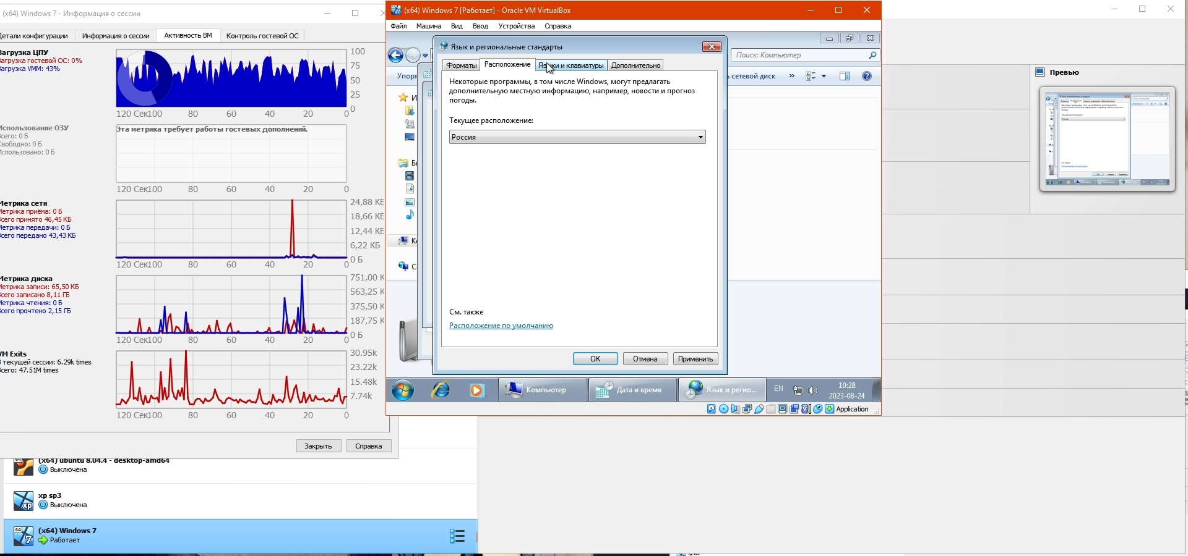Select the Информация о сессии tab
This screenshot has height=556, width=1188.
click(116, 36)
